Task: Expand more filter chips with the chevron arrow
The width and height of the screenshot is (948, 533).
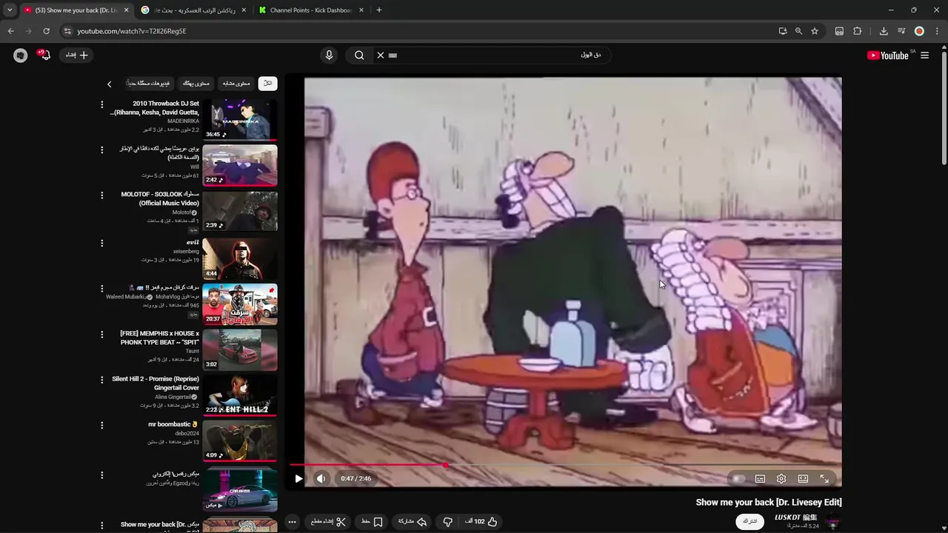Action: pyautogui.click(x=109, y=84)
